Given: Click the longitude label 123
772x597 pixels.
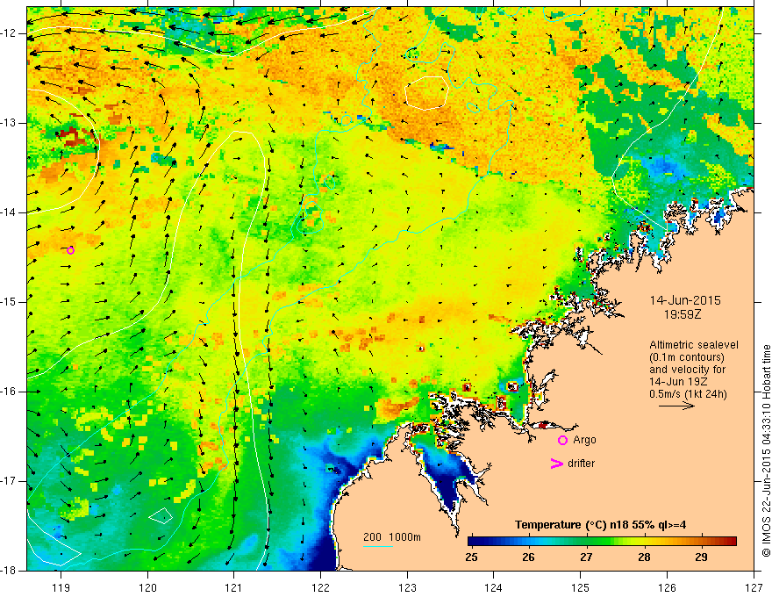Looking at the screenshot, I should click(407, 587).
